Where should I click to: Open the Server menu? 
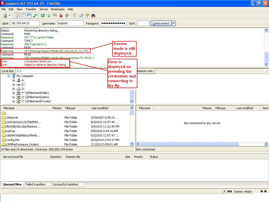coord(44,9)
